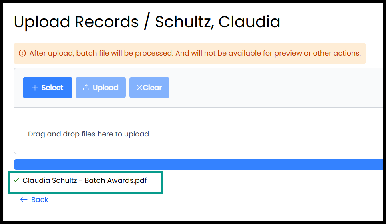Click the blue upload progress bar
This screenshot has width=386, height=224.
point(198,164)
